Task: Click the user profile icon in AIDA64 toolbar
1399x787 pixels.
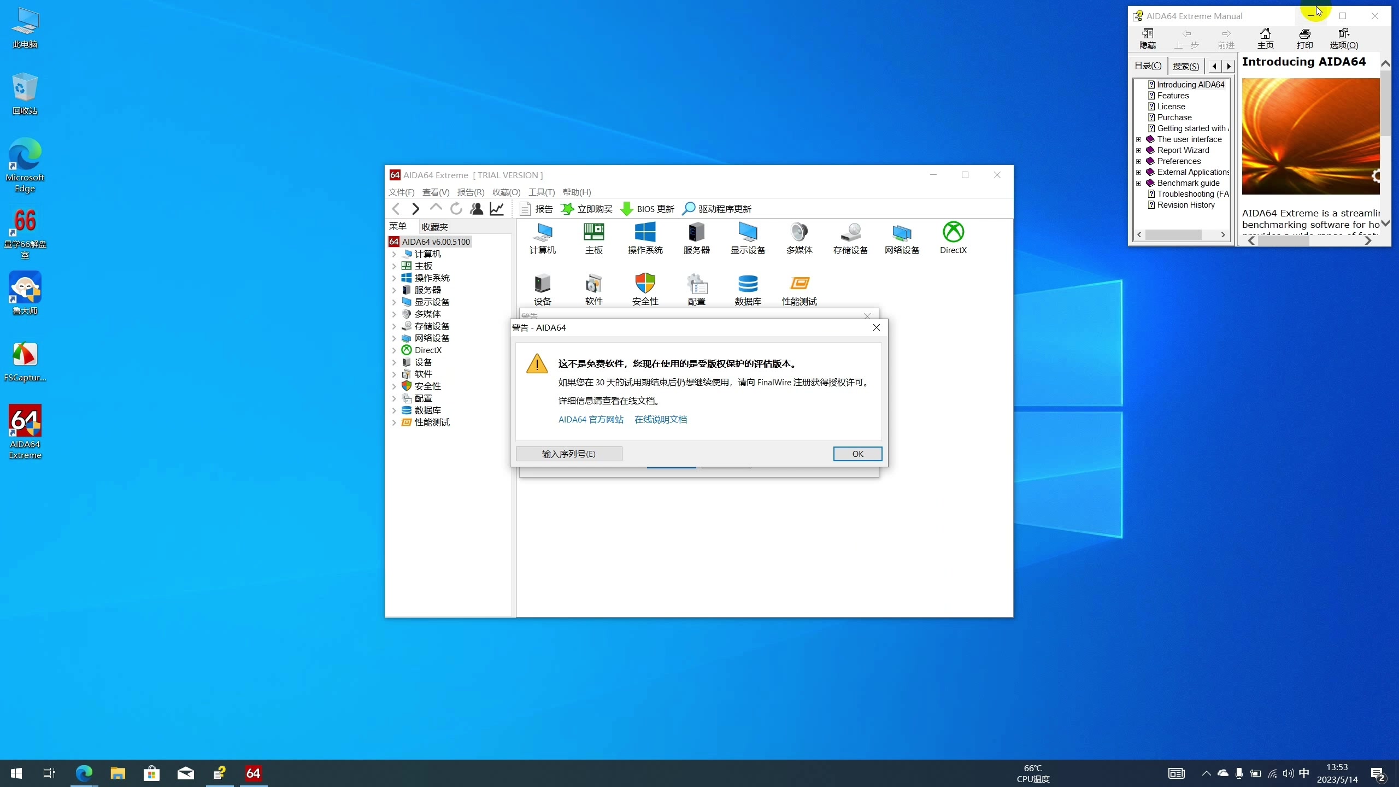Action: [477, 209]
